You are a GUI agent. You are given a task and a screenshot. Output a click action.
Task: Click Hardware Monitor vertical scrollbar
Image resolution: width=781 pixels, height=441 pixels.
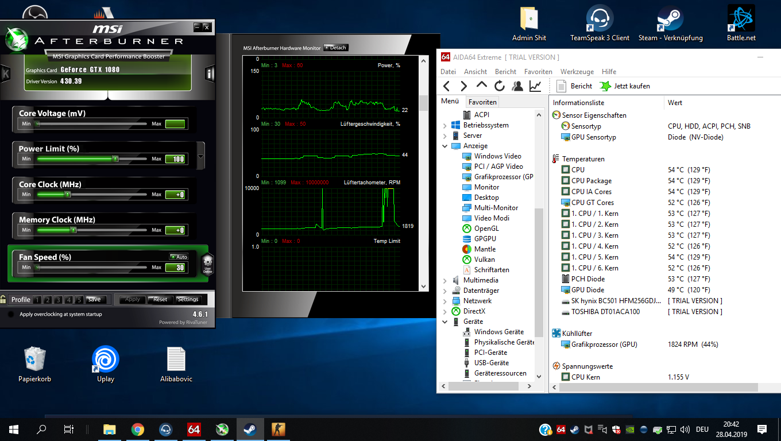tap(424, 172)
